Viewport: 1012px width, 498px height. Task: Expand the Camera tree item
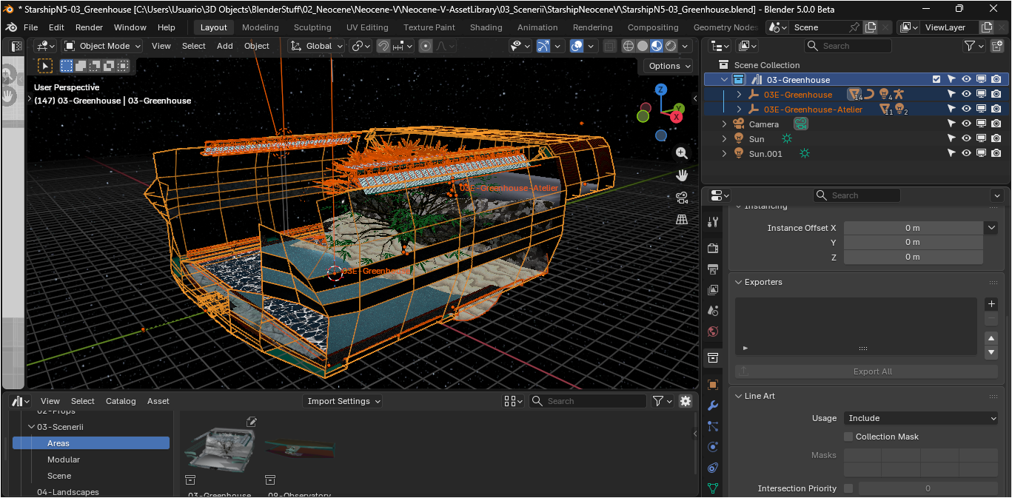(x=724, y=124)
